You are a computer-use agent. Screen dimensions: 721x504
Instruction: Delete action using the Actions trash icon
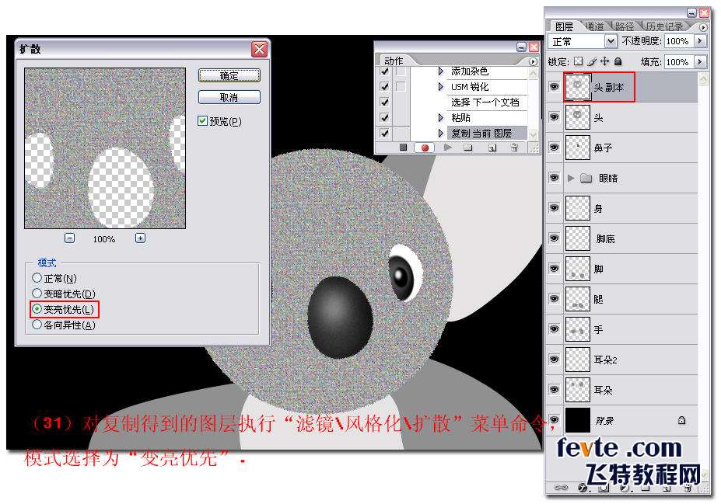click(x=513, y=147)
